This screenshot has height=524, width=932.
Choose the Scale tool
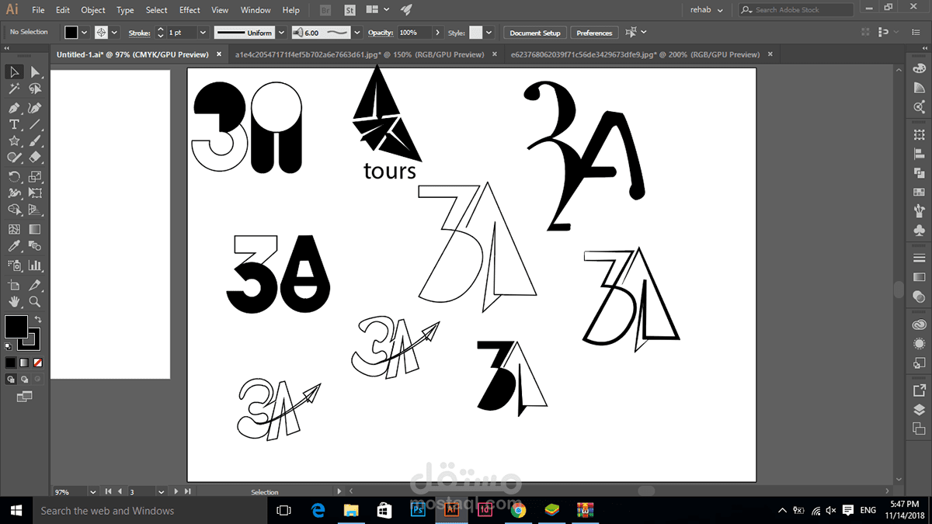tap(35, 176)
